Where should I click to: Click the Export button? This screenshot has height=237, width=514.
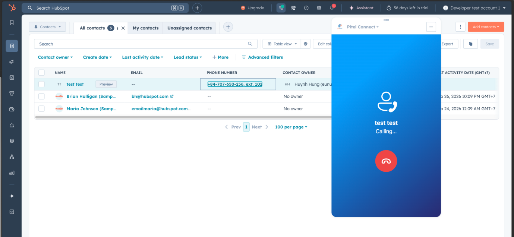[x=447, y=44]
